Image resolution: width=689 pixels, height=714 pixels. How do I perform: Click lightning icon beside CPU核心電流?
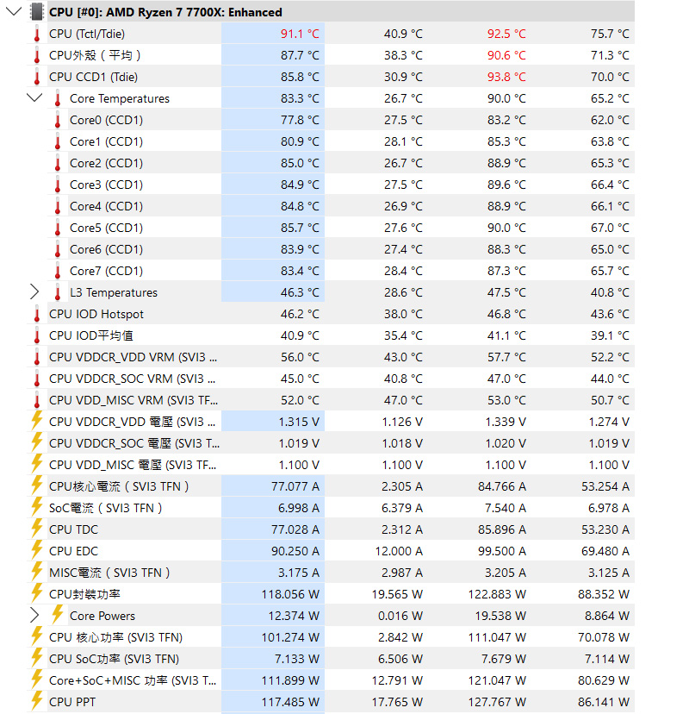(37, 485)
